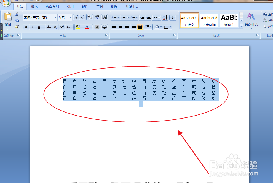
Task: Click the Bullets list icon
Action: pyautogui.click(x=114, y=17)
